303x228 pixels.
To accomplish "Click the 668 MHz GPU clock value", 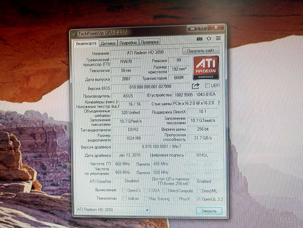I will 122,164.
